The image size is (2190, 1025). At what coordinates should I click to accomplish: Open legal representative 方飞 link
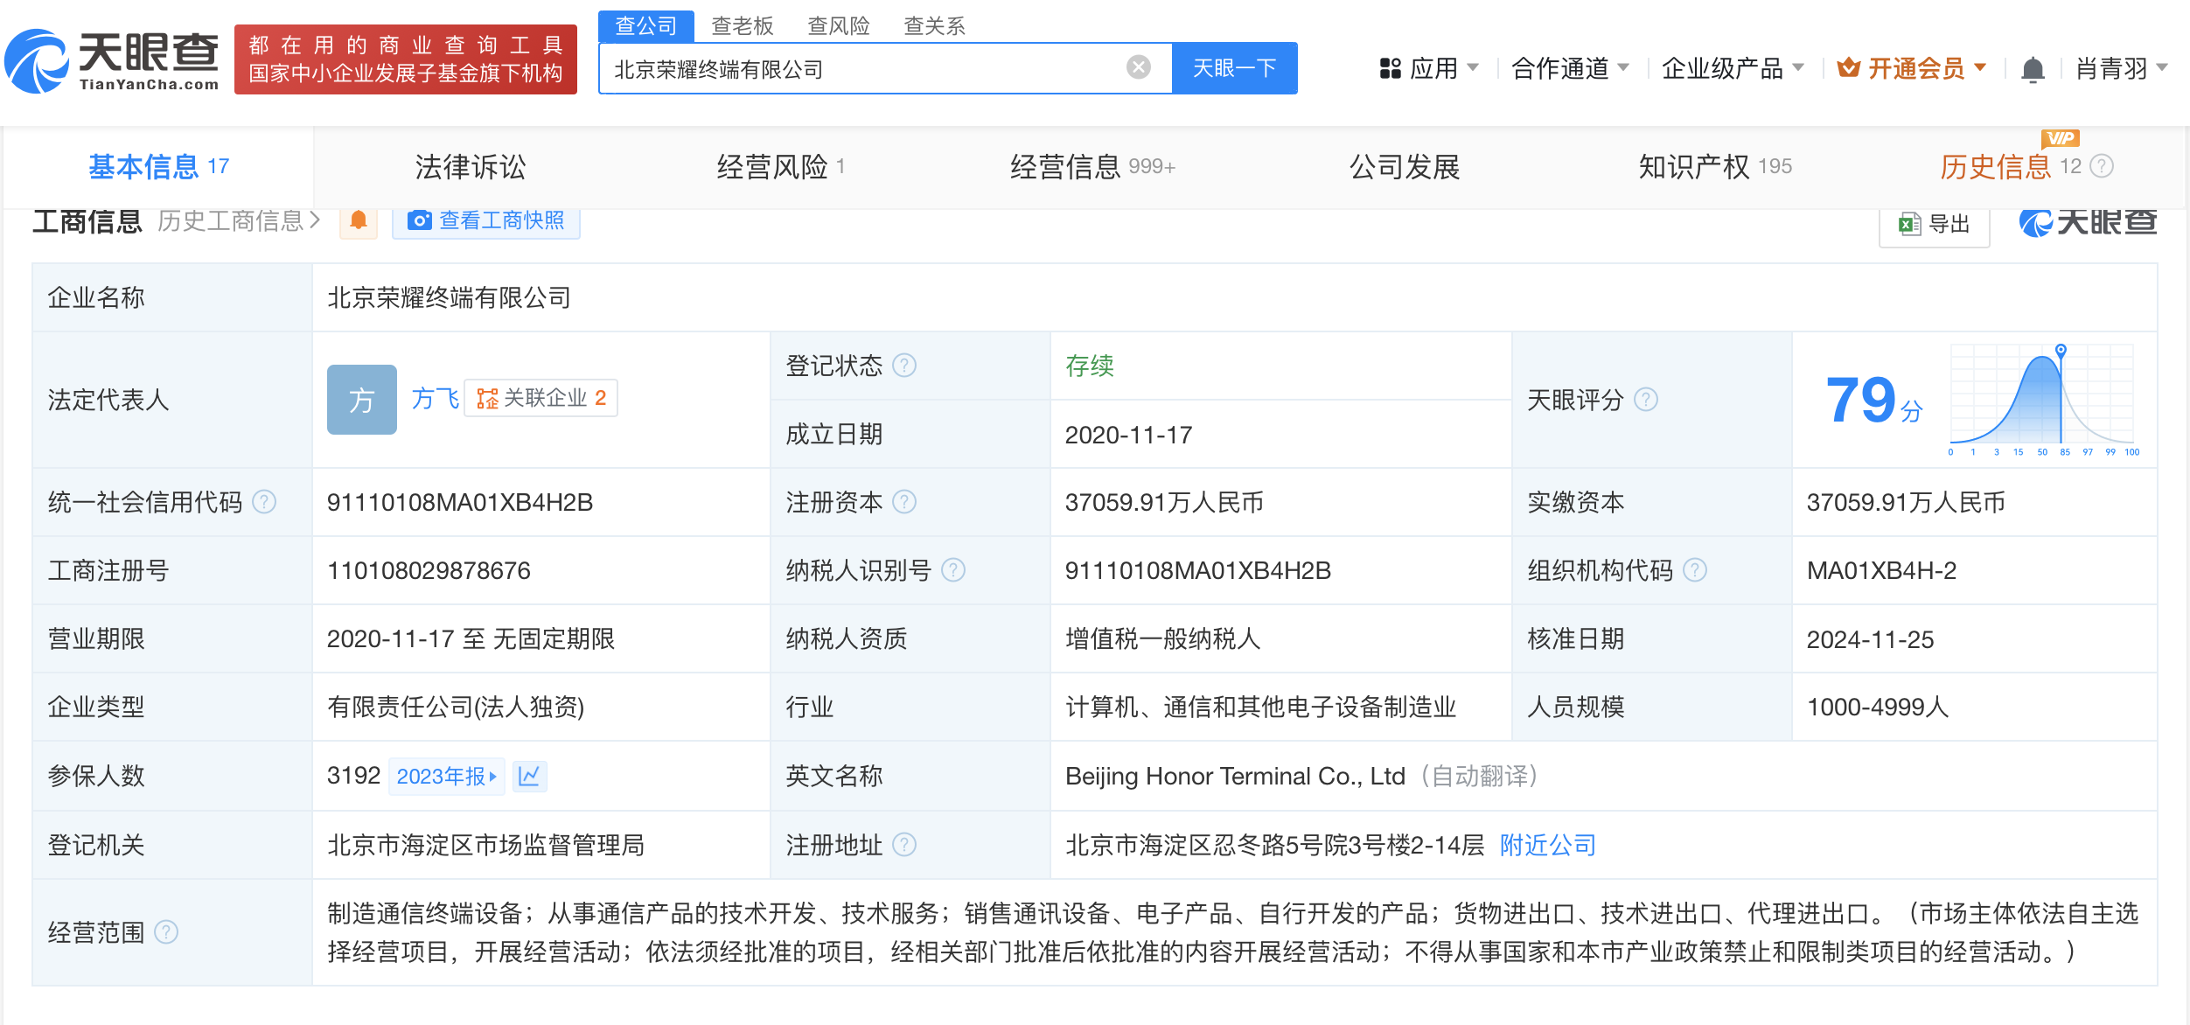coord(435,399)
